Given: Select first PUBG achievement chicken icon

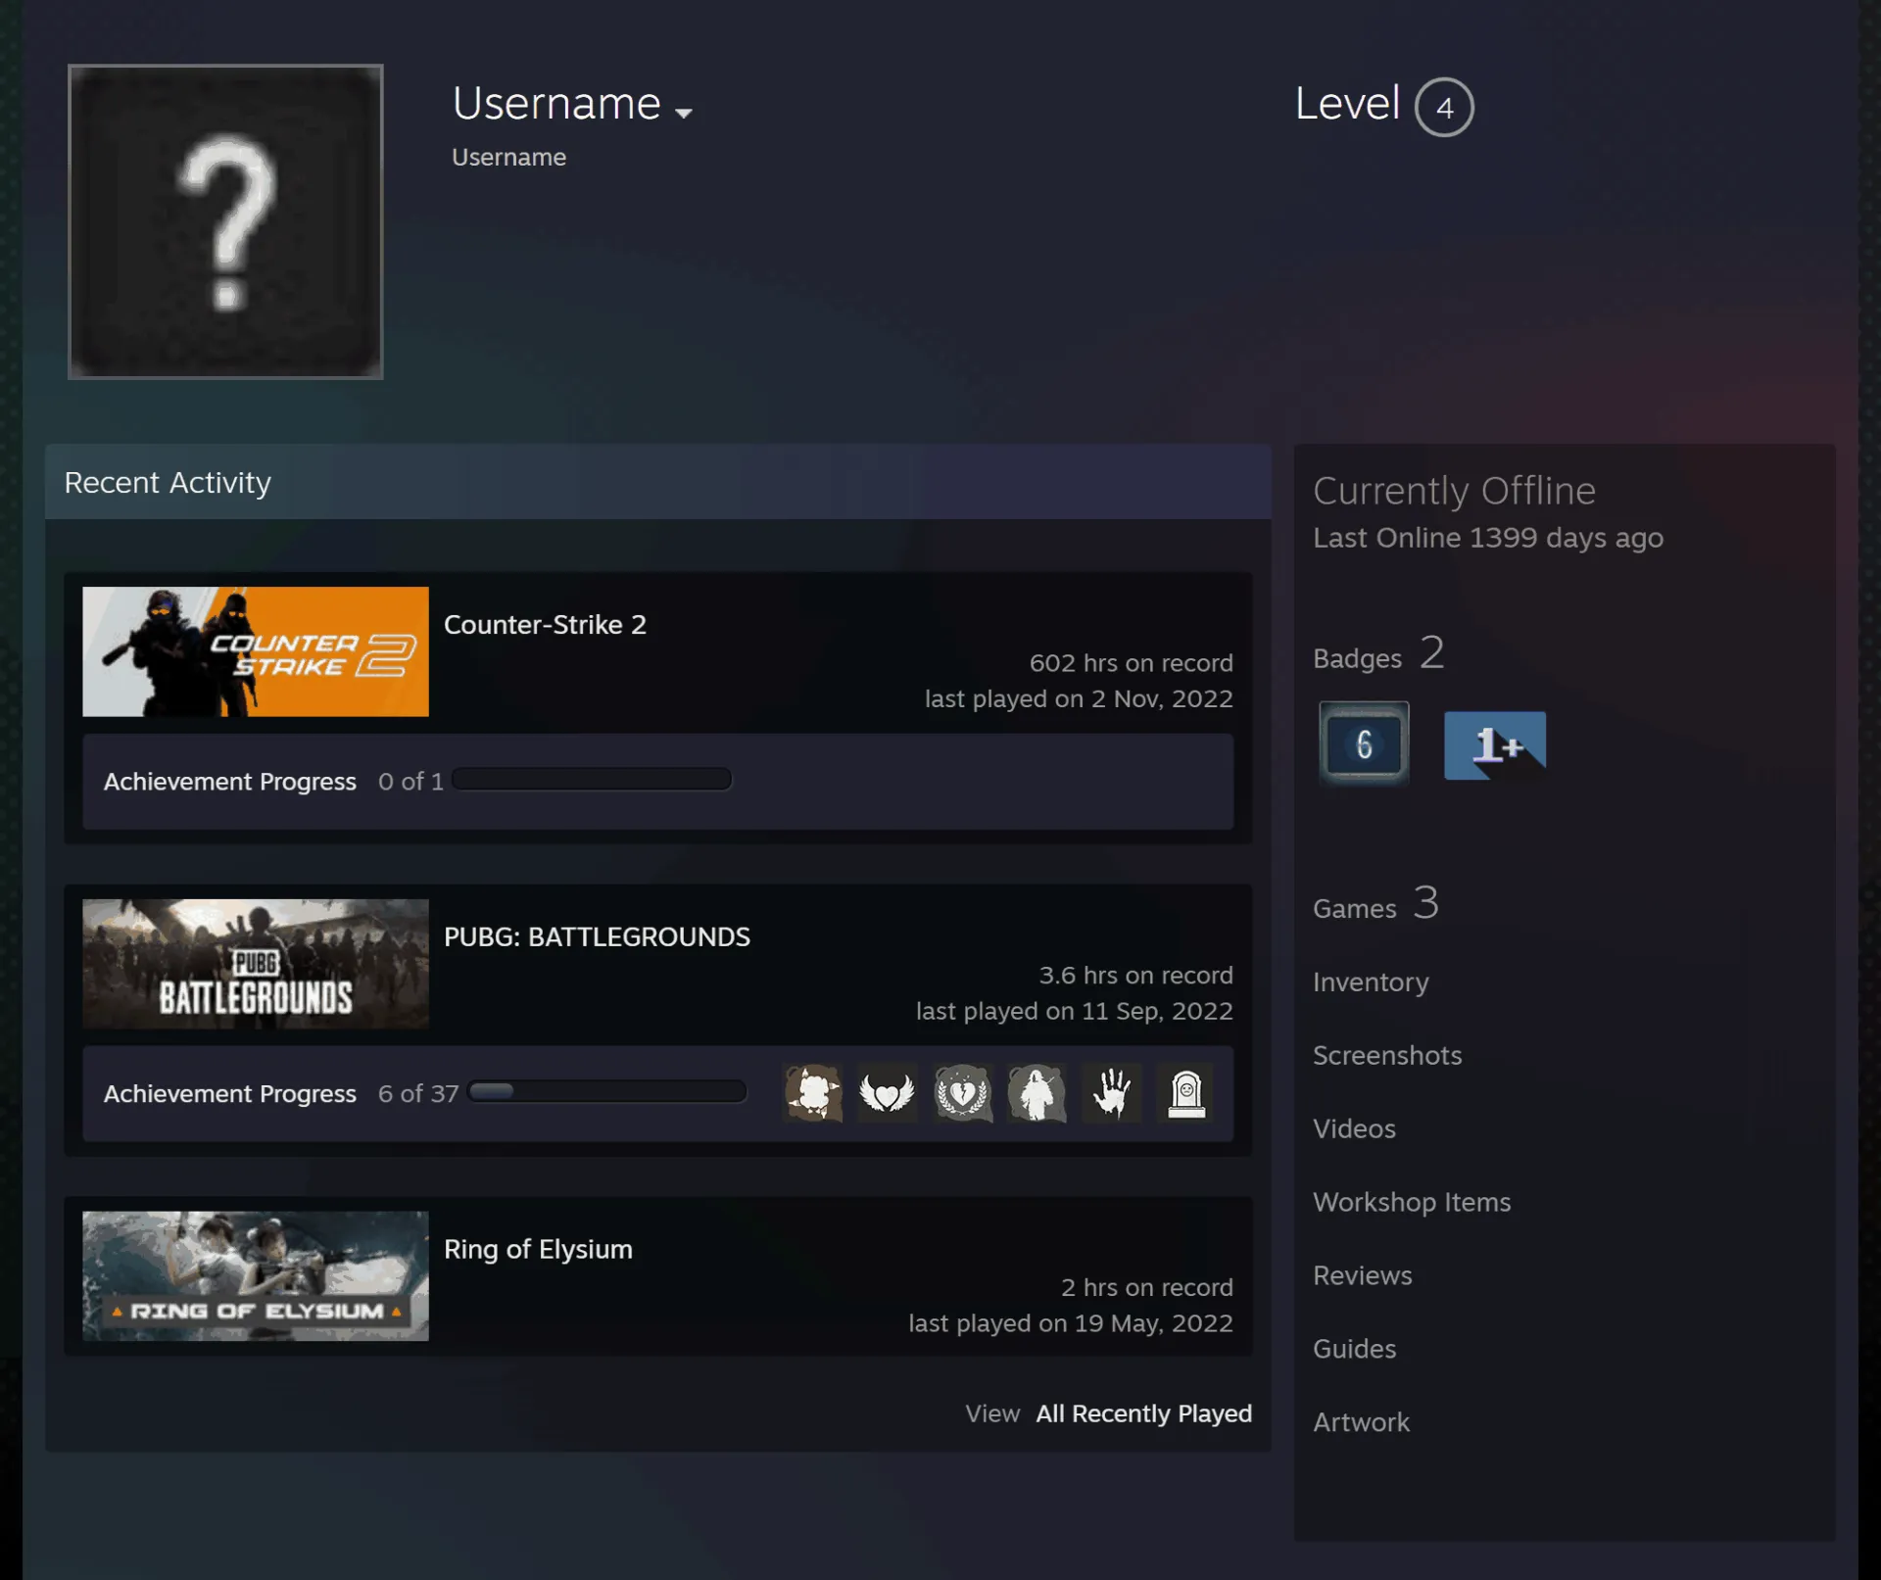Looking at the screenshot, I should point(813,1093).
